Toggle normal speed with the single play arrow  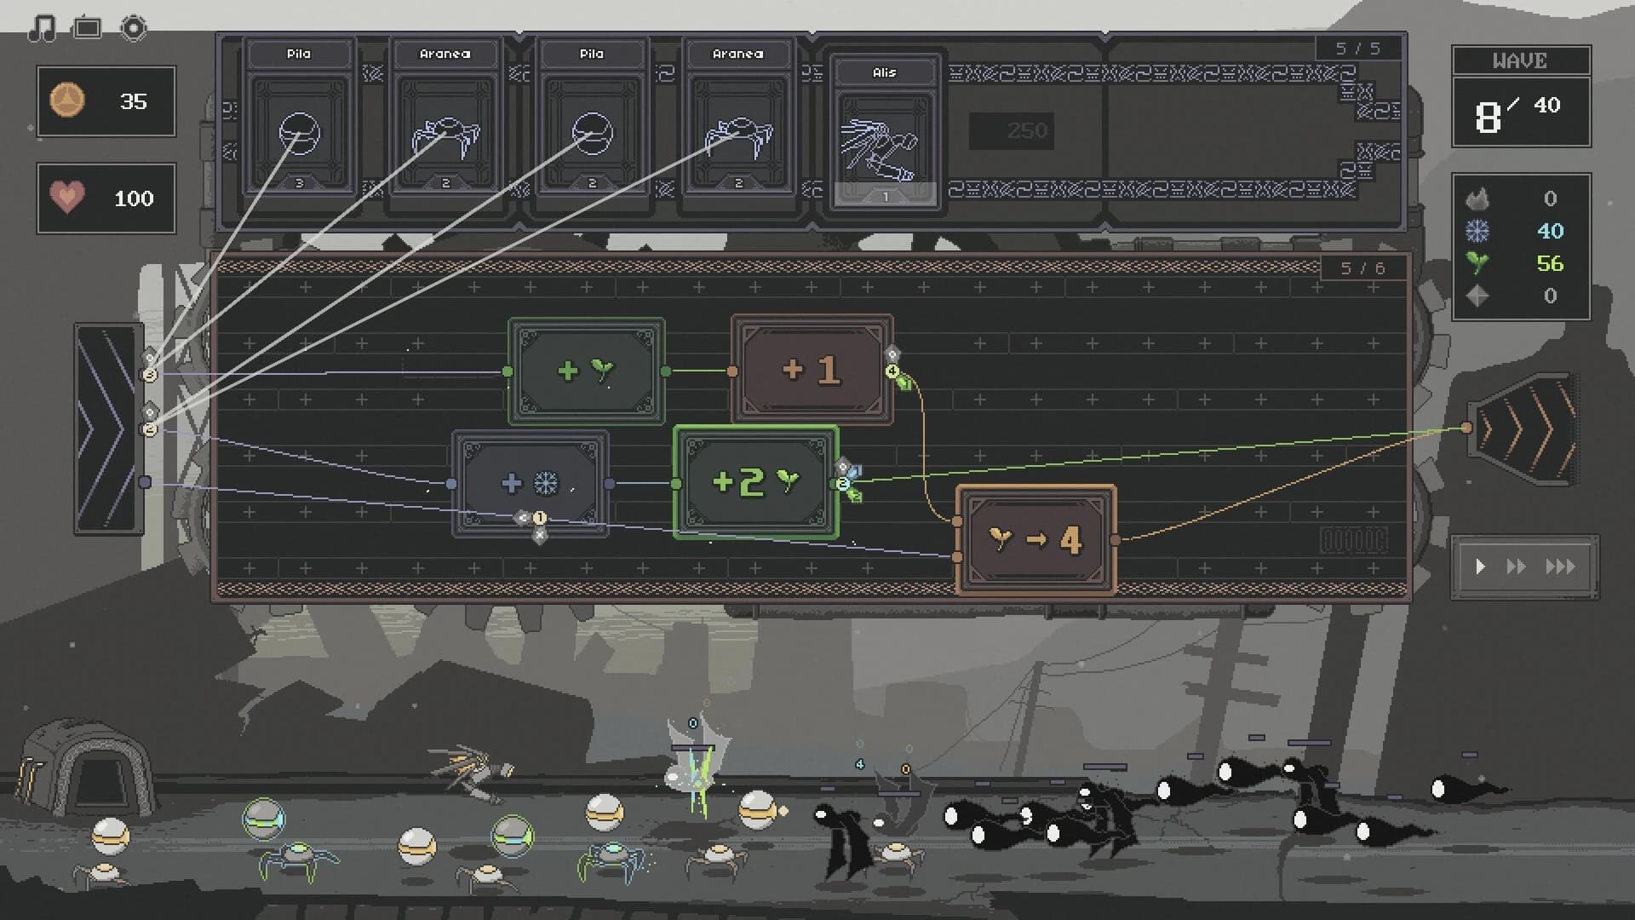point(1480,566)
